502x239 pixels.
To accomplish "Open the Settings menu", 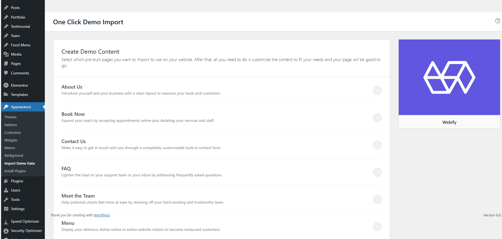I will pyautogui.click(x=23, y=209).
